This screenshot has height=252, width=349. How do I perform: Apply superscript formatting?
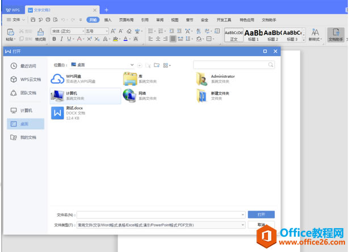click(x=89, y=39)
